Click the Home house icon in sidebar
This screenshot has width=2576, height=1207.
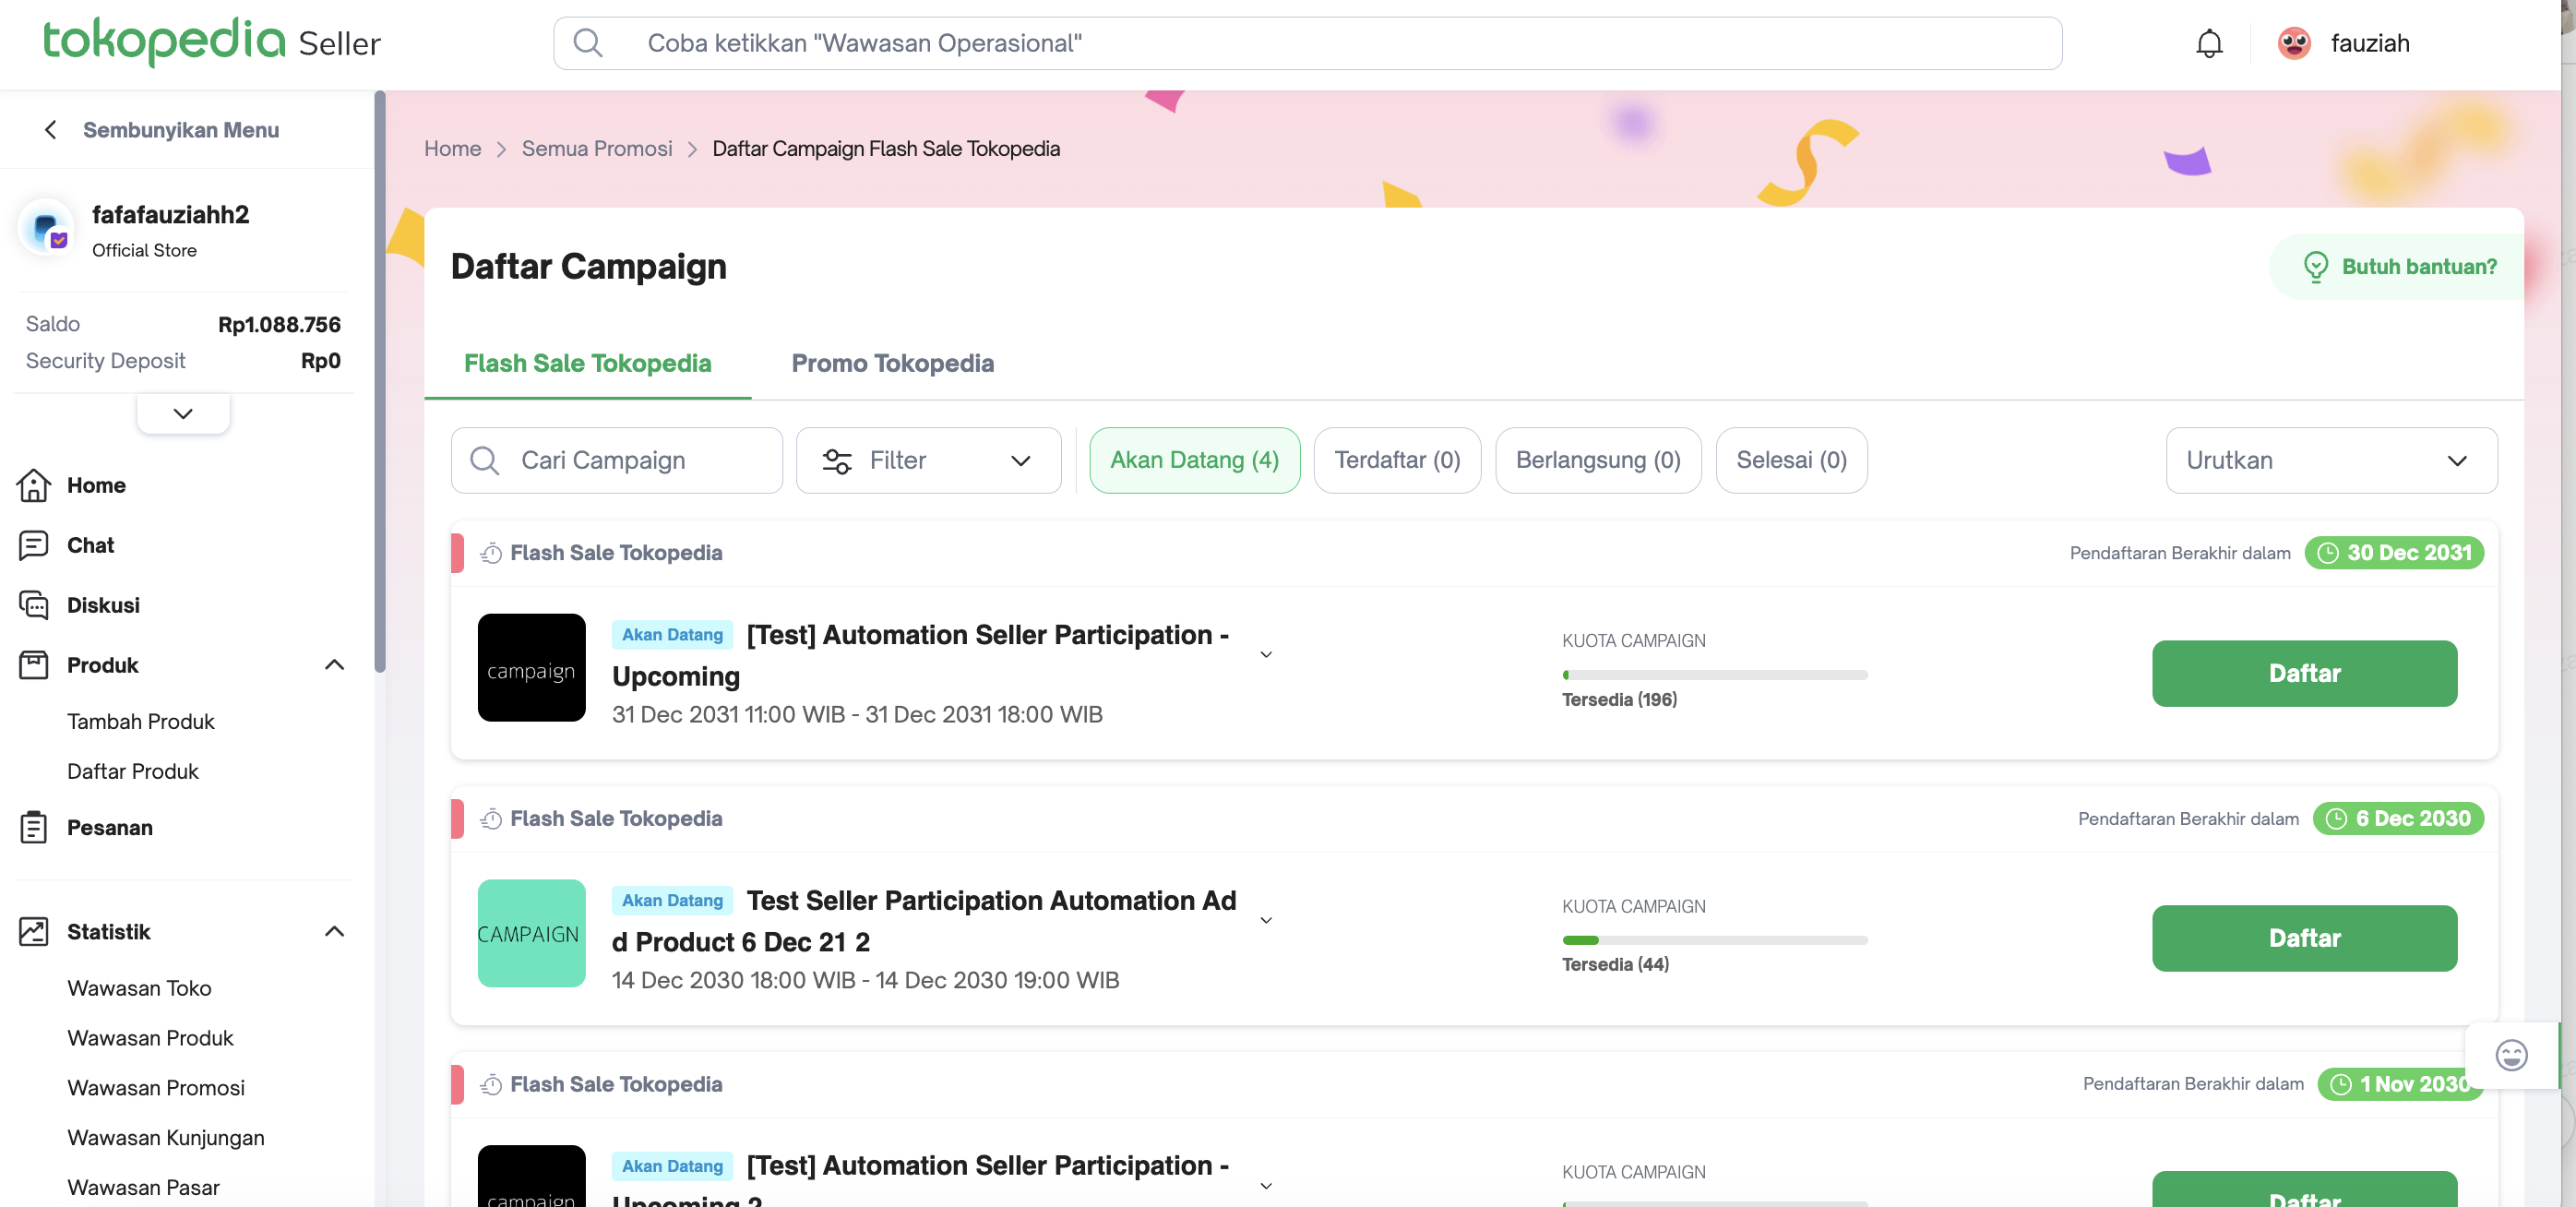pos(34,485)
